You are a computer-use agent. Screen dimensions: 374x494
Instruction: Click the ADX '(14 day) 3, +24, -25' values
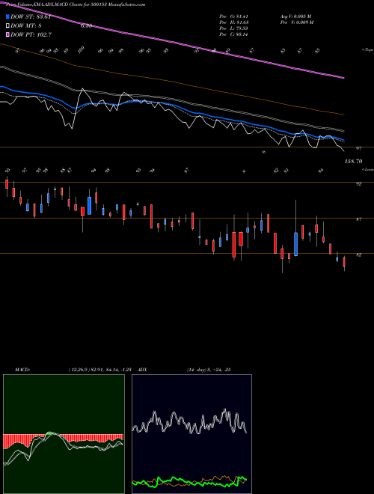(209, 370)
